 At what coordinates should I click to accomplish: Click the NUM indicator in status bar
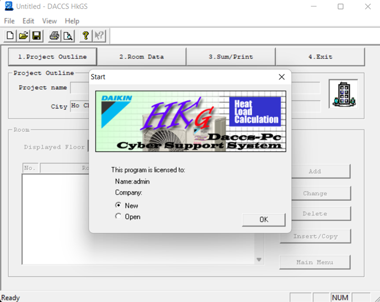point(340,297)
